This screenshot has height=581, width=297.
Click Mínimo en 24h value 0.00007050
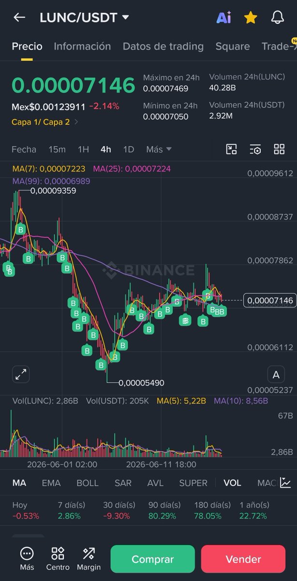click(165, 117)
